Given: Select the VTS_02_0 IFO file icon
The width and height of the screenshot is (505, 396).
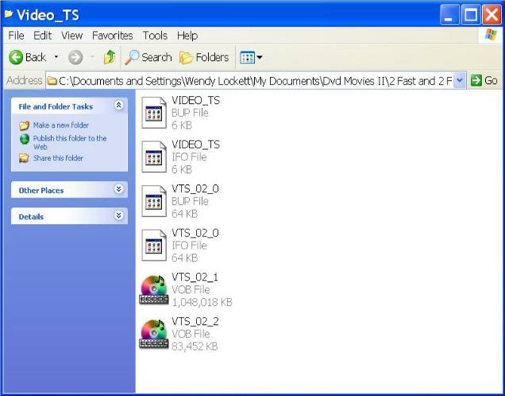Looking at the screenshot, I should click(154, 246).
